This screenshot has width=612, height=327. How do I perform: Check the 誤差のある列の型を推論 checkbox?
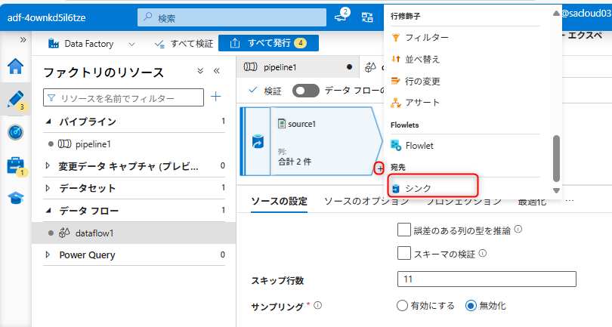(403, 230)
